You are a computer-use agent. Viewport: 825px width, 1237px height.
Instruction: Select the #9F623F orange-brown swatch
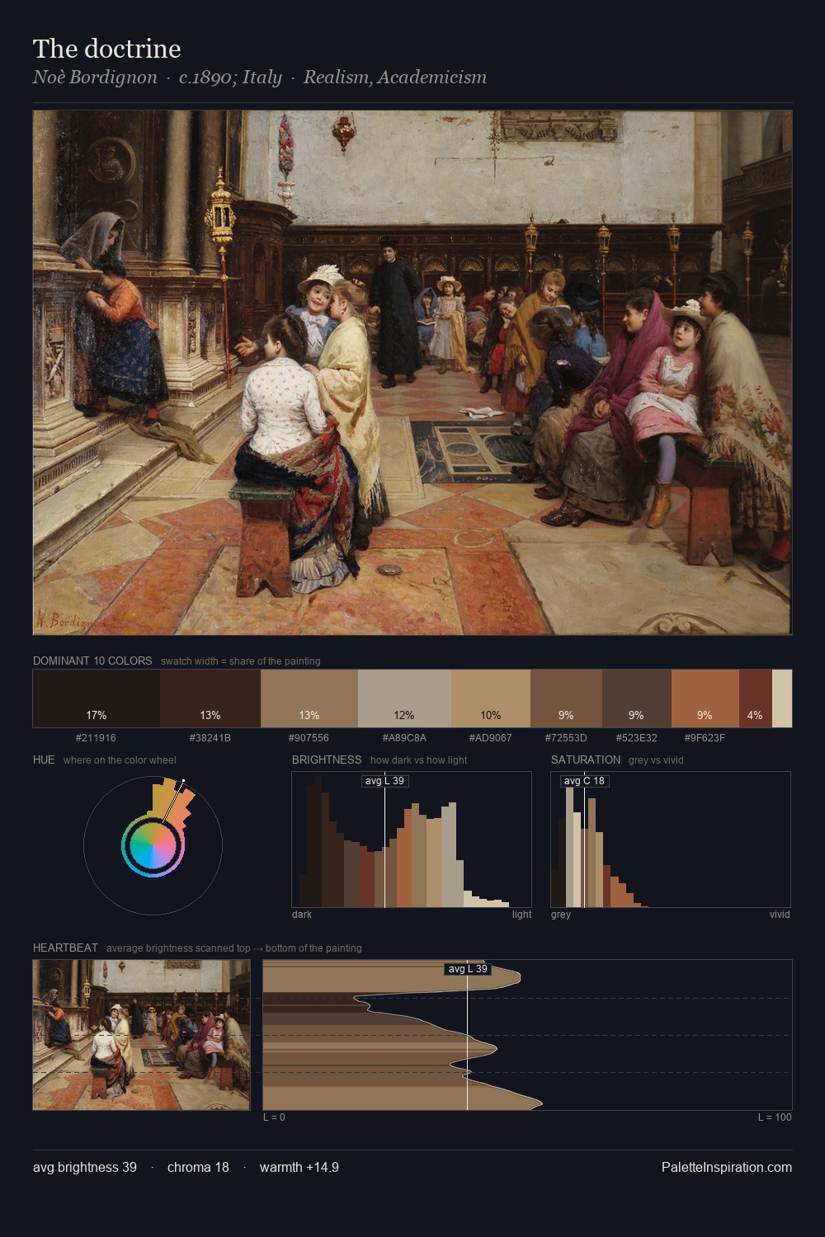point(705,698)
